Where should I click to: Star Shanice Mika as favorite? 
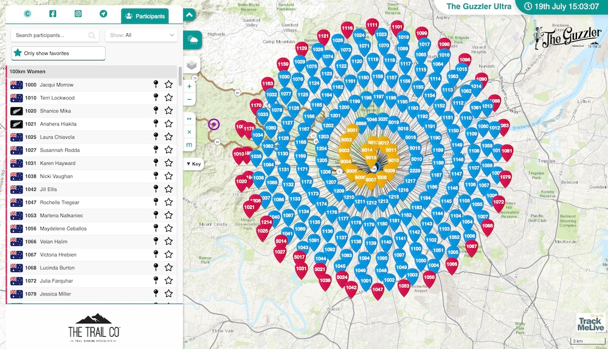coord(168,111)
